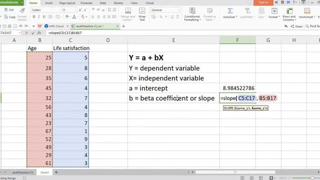The width and height of the screenshot is (320, 180).
Task: Open the Cloud ribbon tab
Action: pos(149,3)
